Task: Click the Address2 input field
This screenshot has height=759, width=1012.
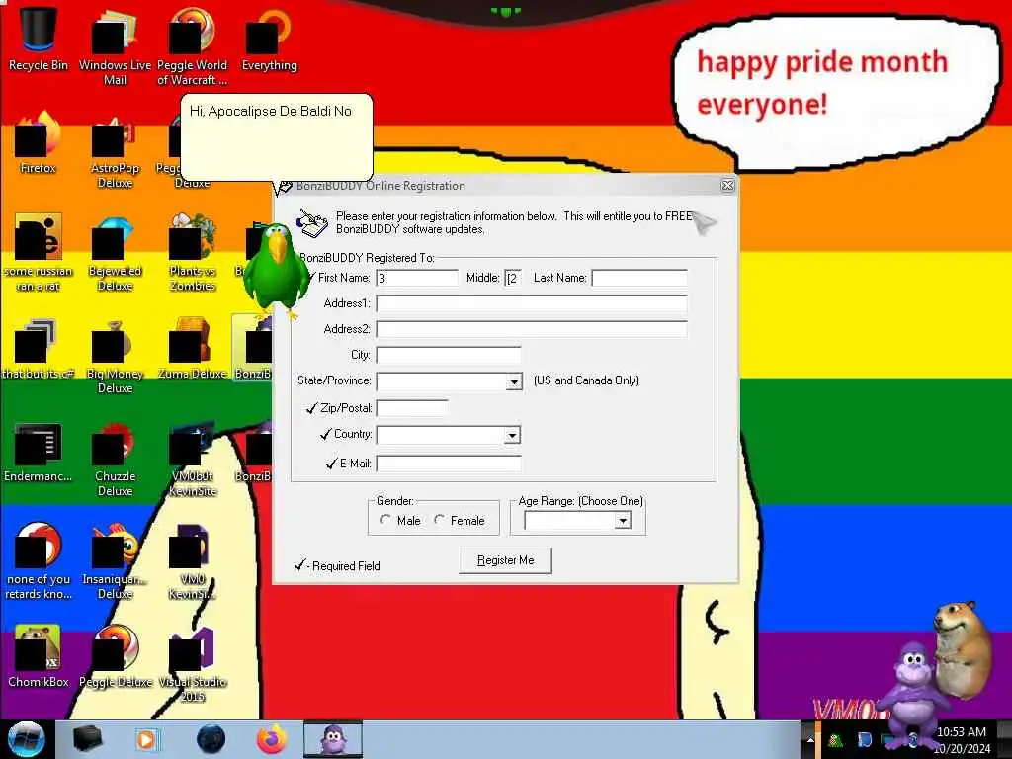Action: [x=532, y=329]
